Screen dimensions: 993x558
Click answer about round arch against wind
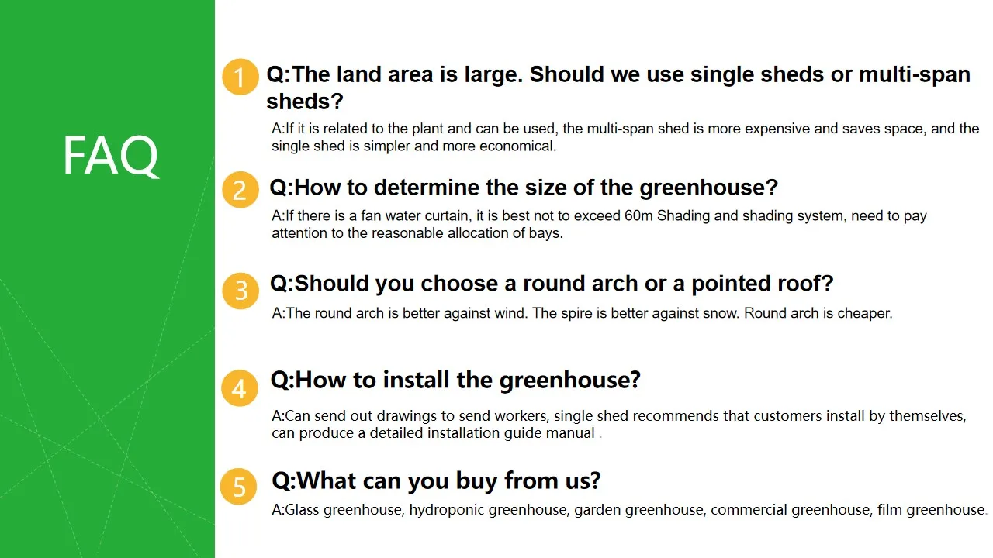tap(582, 314)
